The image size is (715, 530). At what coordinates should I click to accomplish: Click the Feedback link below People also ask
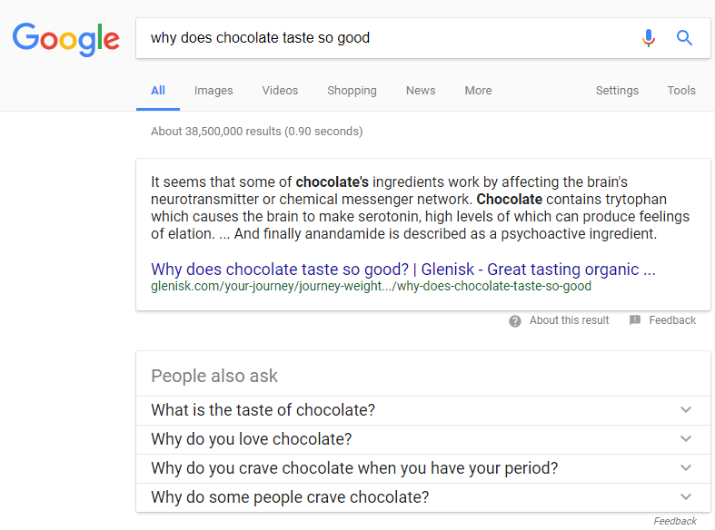click(x=675, y=521)
